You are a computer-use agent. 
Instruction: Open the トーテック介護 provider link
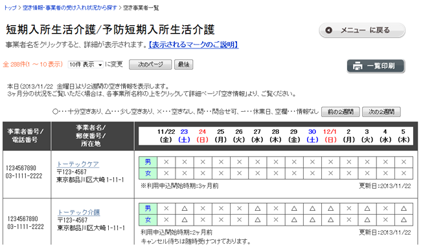pos(78,212)
